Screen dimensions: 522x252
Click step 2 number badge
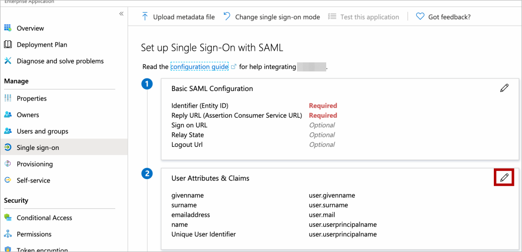[x=147, y=174]
